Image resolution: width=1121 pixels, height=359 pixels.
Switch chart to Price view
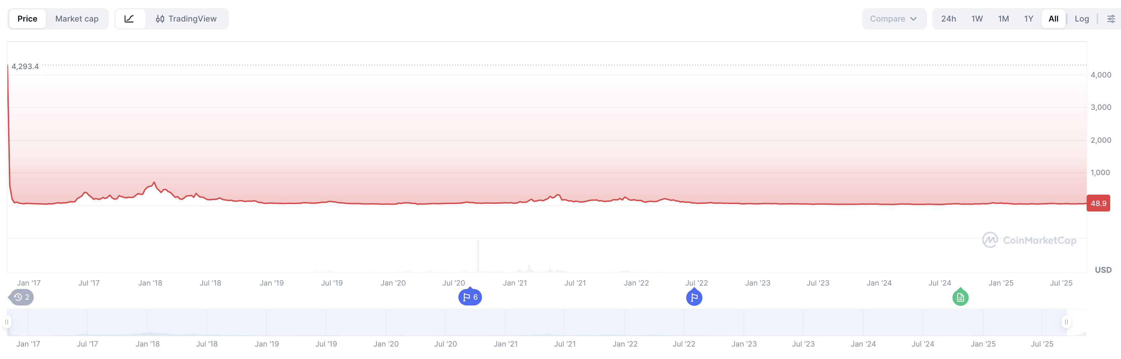coord(27,19)
